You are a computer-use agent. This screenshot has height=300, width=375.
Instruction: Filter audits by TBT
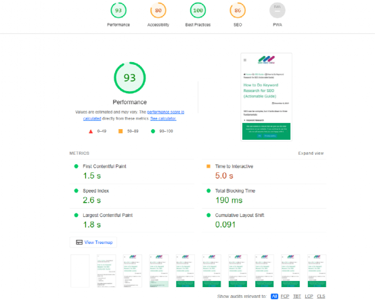click(x=296, y=296)
